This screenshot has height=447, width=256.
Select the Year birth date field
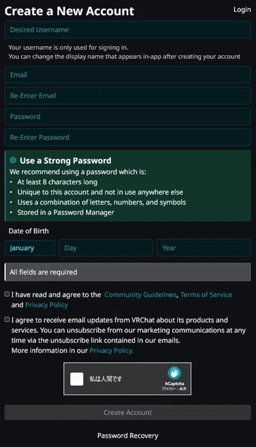coord(204,248)
